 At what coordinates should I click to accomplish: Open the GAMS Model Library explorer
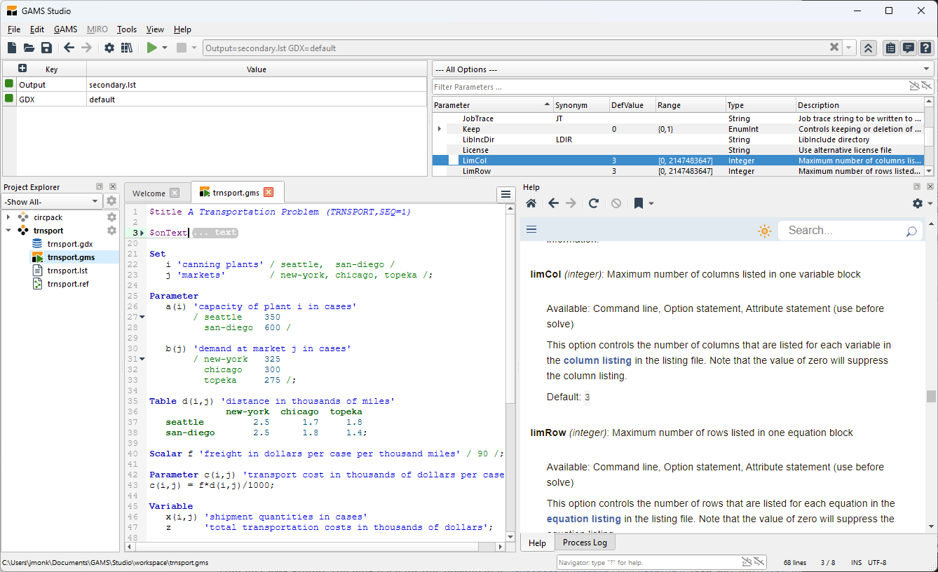coord(127,48)
